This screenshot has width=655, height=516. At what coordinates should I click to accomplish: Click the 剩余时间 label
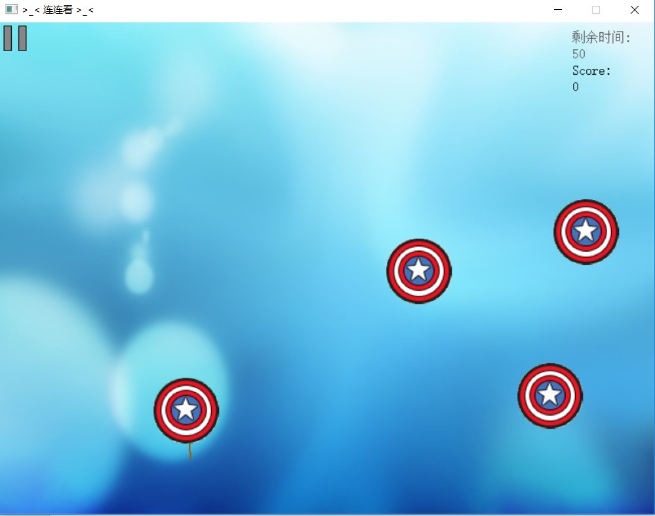click(x=601, y=37)
